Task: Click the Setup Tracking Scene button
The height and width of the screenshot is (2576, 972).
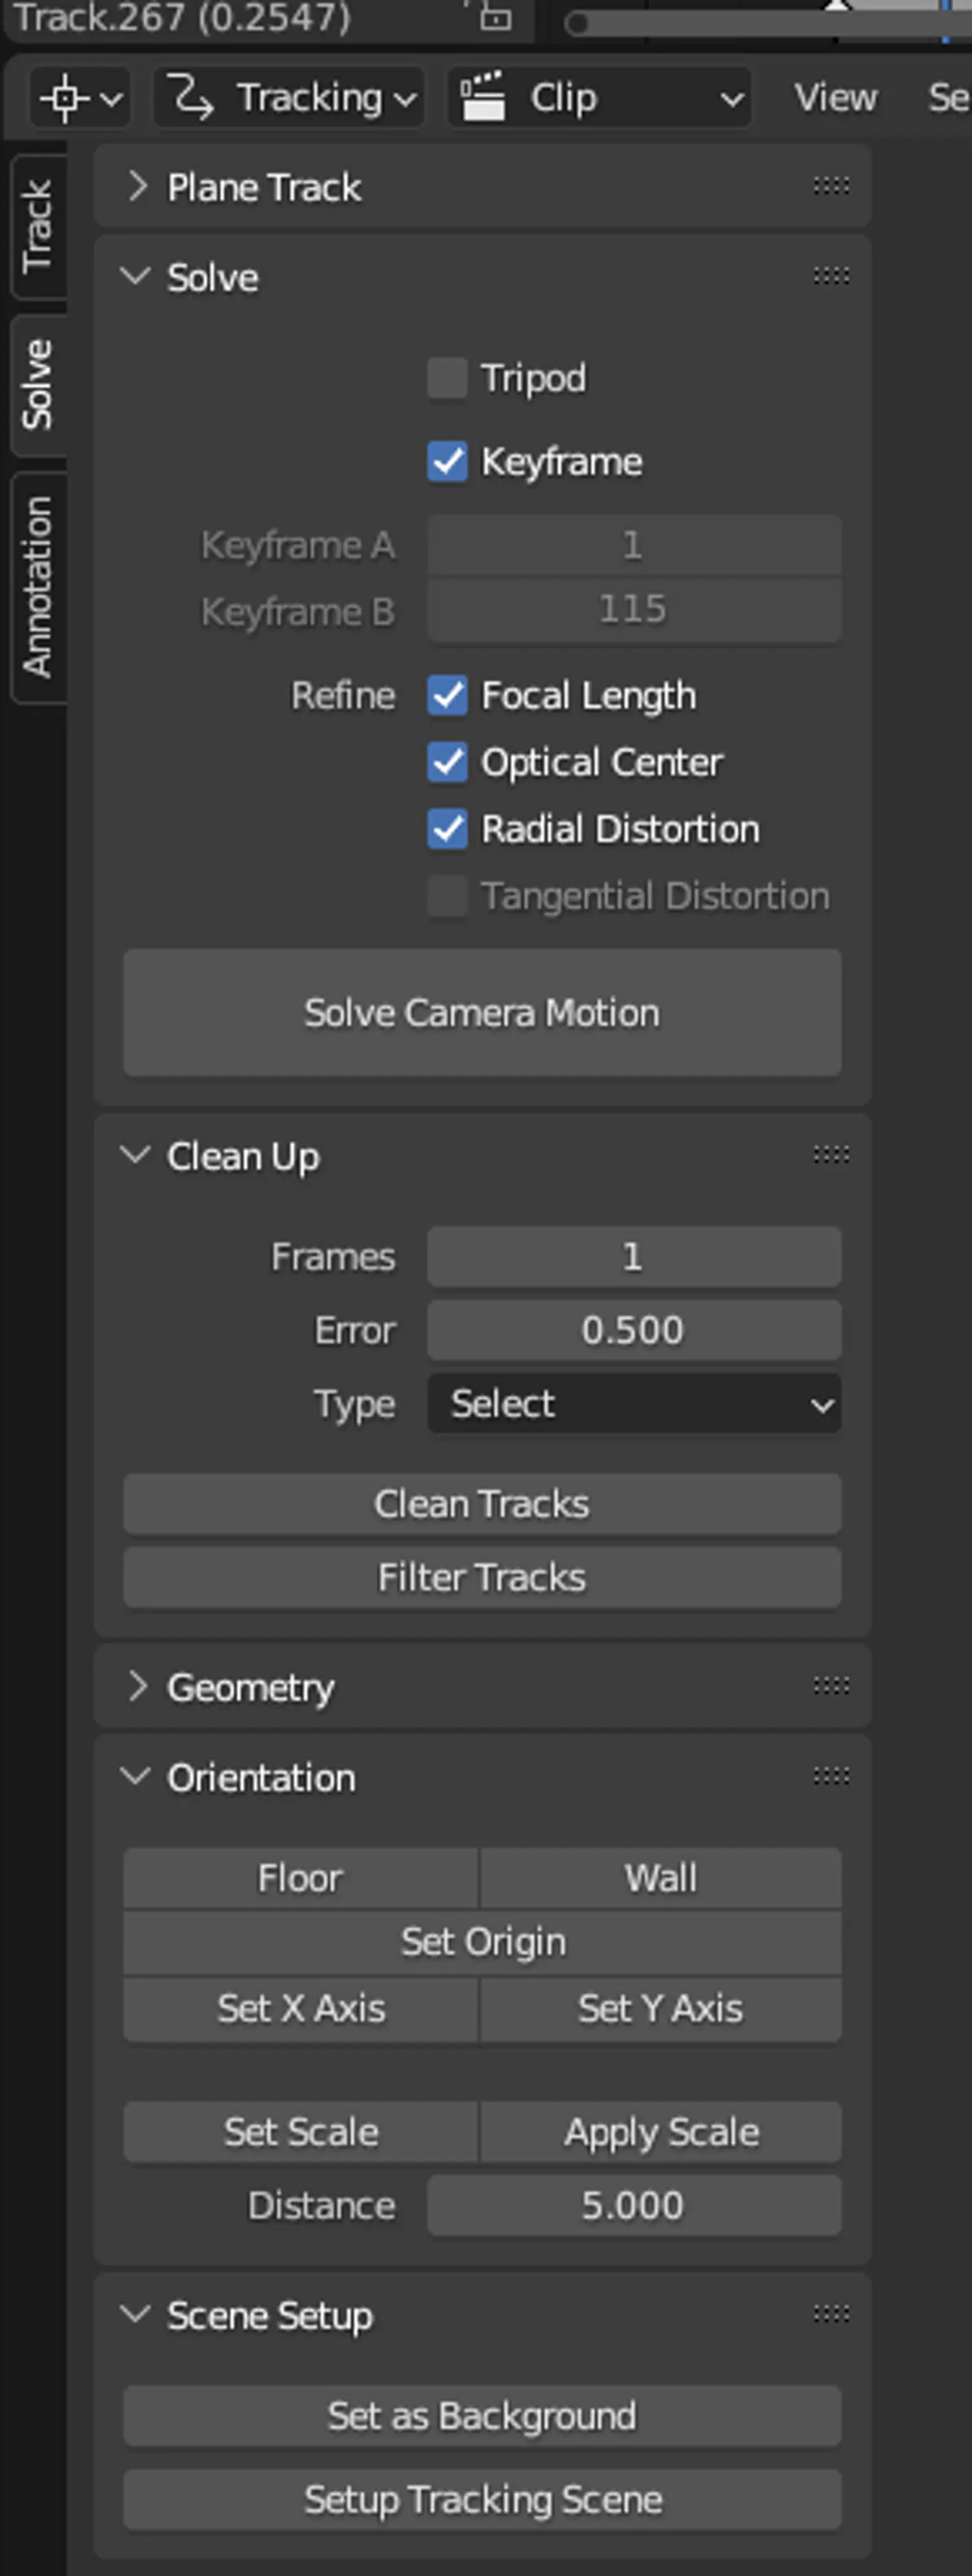Action: click(482, 2500)
